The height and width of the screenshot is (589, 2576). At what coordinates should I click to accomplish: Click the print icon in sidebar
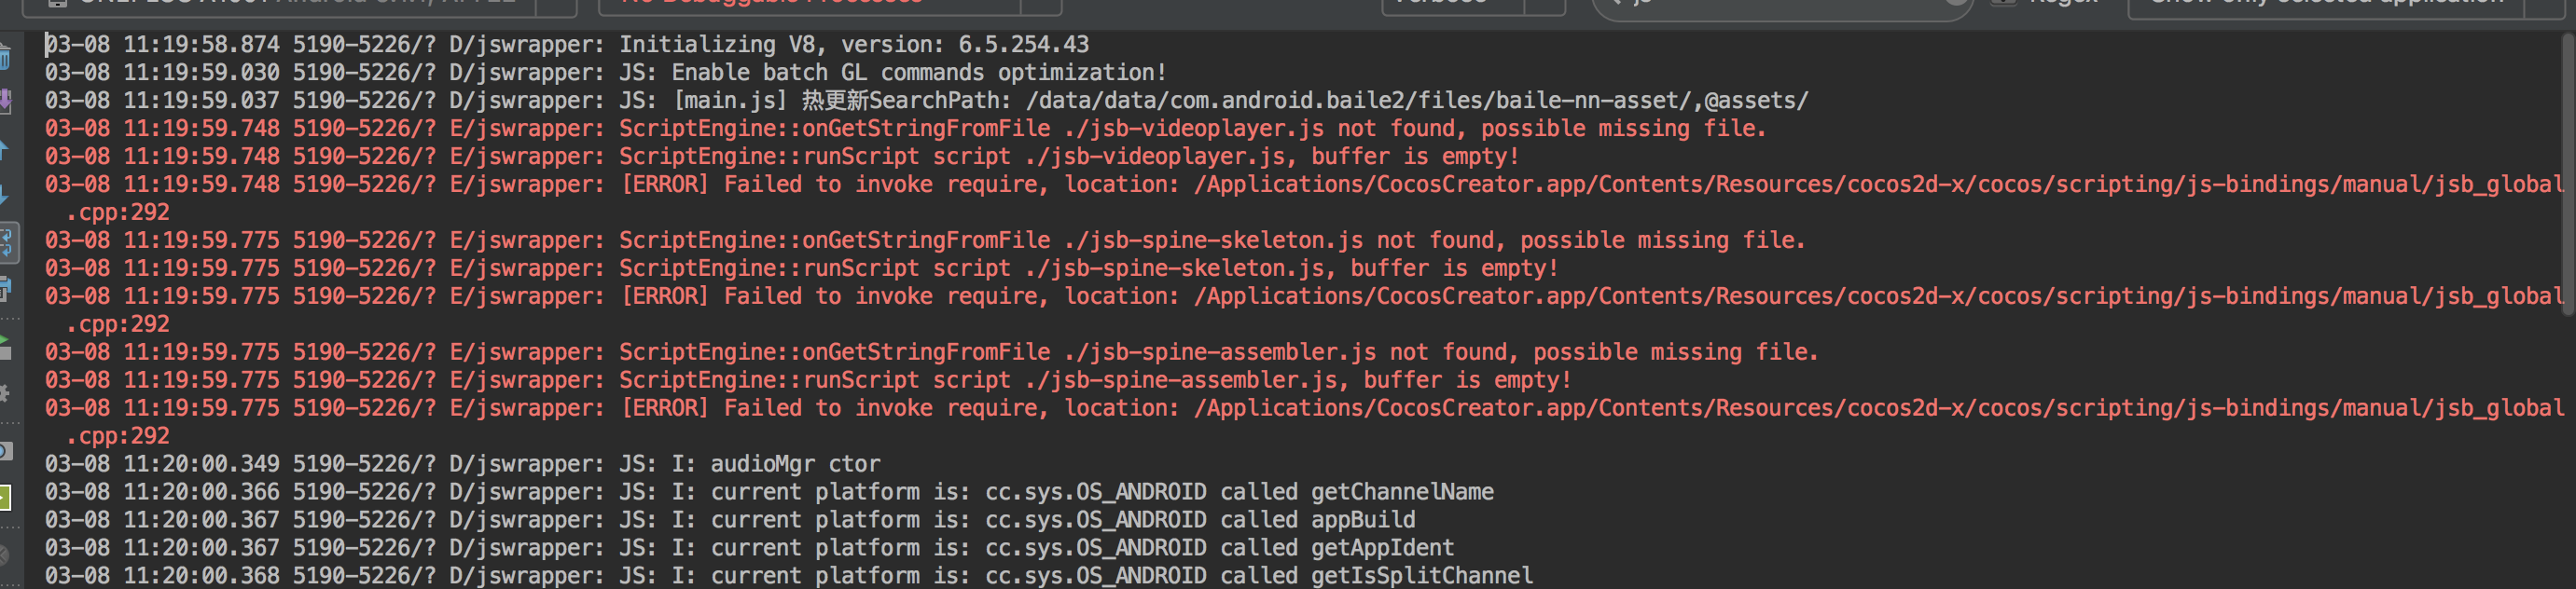pyautogui.click(x=5, y=290)
